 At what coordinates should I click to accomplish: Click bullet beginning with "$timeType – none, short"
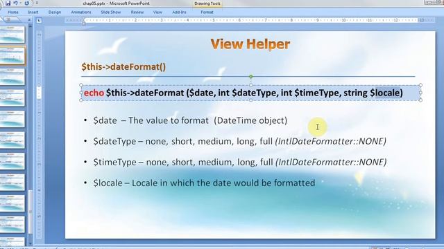(240, 162)
